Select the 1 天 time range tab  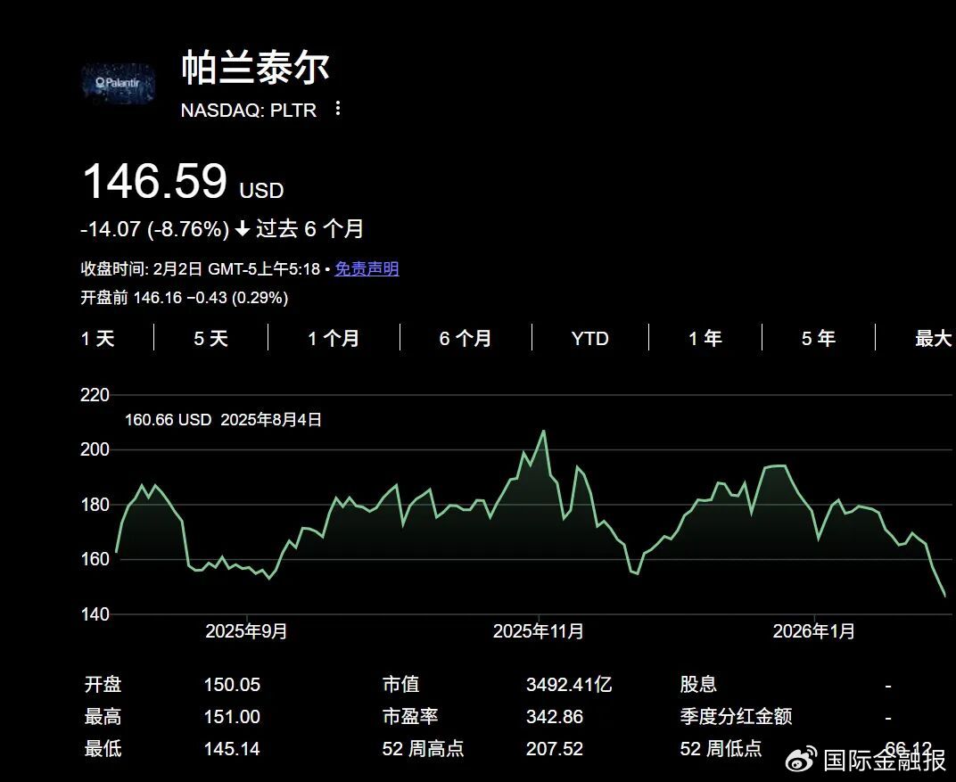pyautogui.click(x=97, y=338)
